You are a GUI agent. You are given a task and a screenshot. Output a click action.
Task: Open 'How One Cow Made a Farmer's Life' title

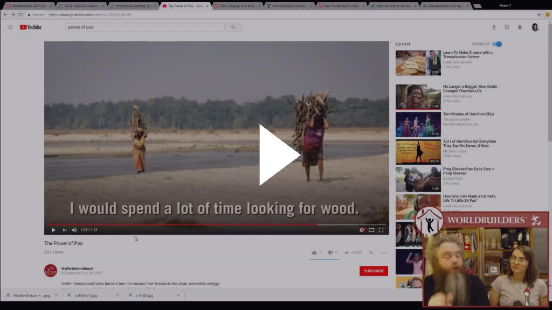[469, 198]
